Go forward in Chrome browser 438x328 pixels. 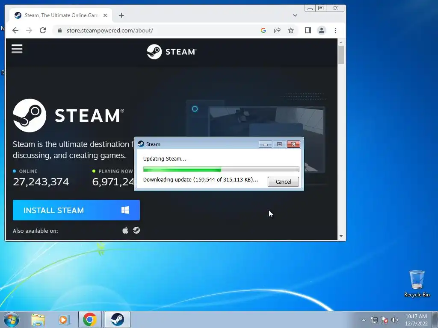click(29, 30)
